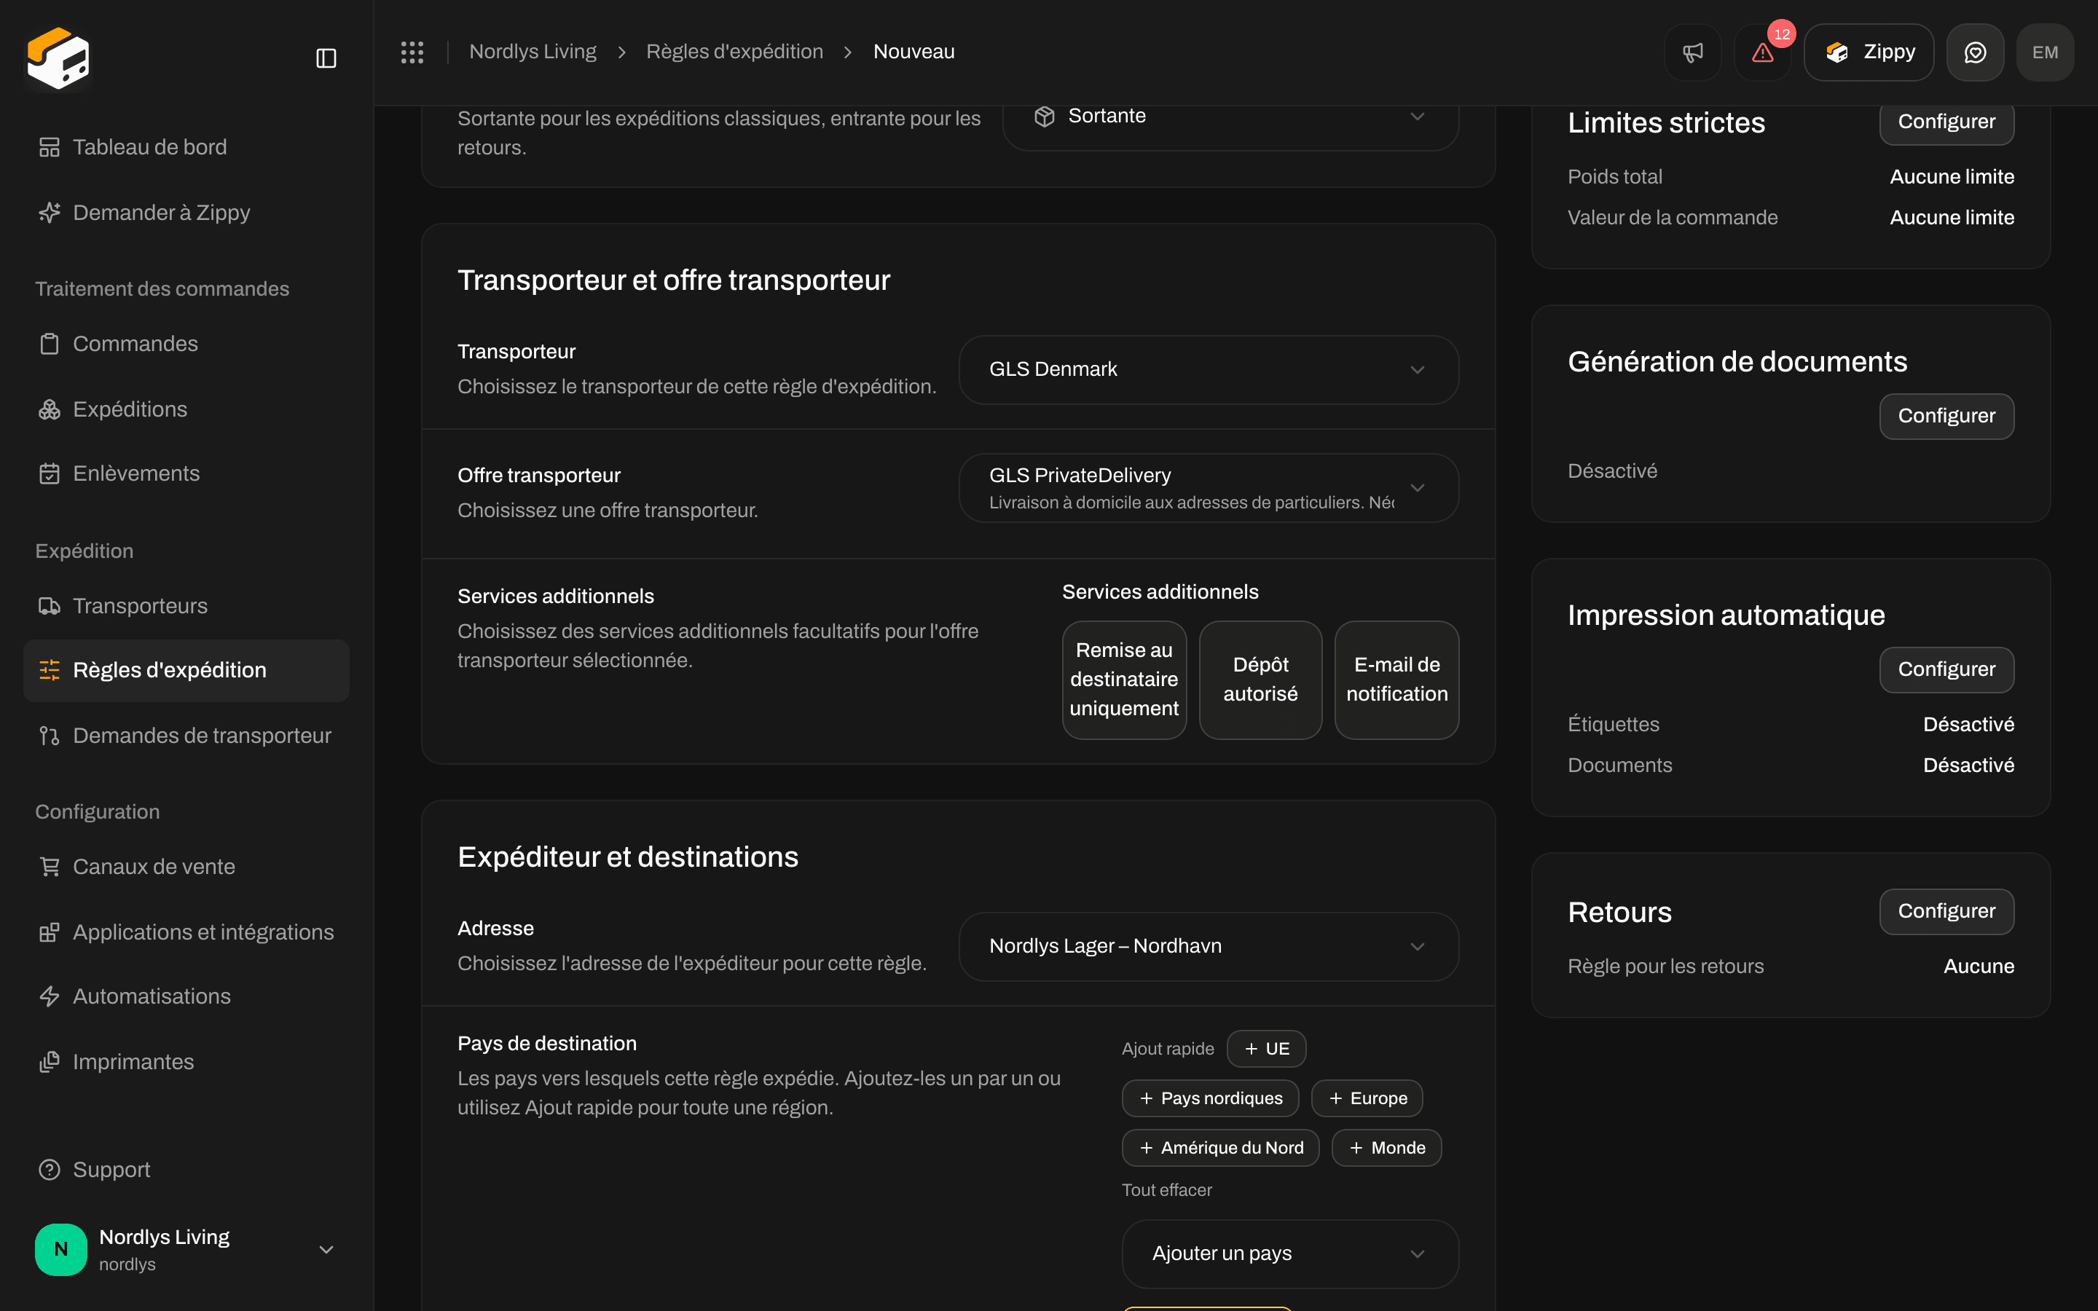This screenshot has height=1311, width=2098.
Task: Open the GLS PrivateDelivery offer dropdown
Action: coord(1209,488)
